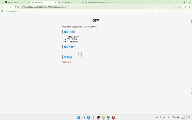Open the bookmarked site in the bookmarks bar
The height and width of the screenshot is (120, 192).
point(14,11)
